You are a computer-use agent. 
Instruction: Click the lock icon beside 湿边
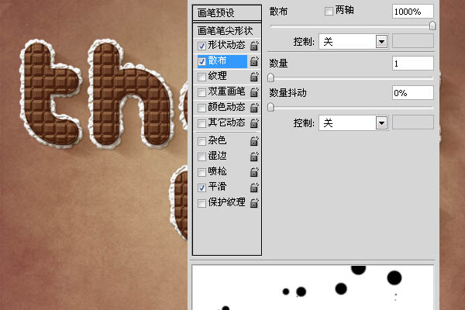[254, 157]
